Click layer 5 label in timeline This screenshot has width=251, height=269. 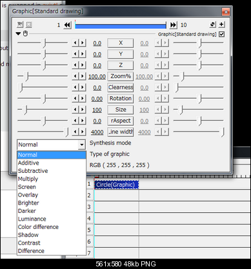pyautogui.click(x=89, y=230)
